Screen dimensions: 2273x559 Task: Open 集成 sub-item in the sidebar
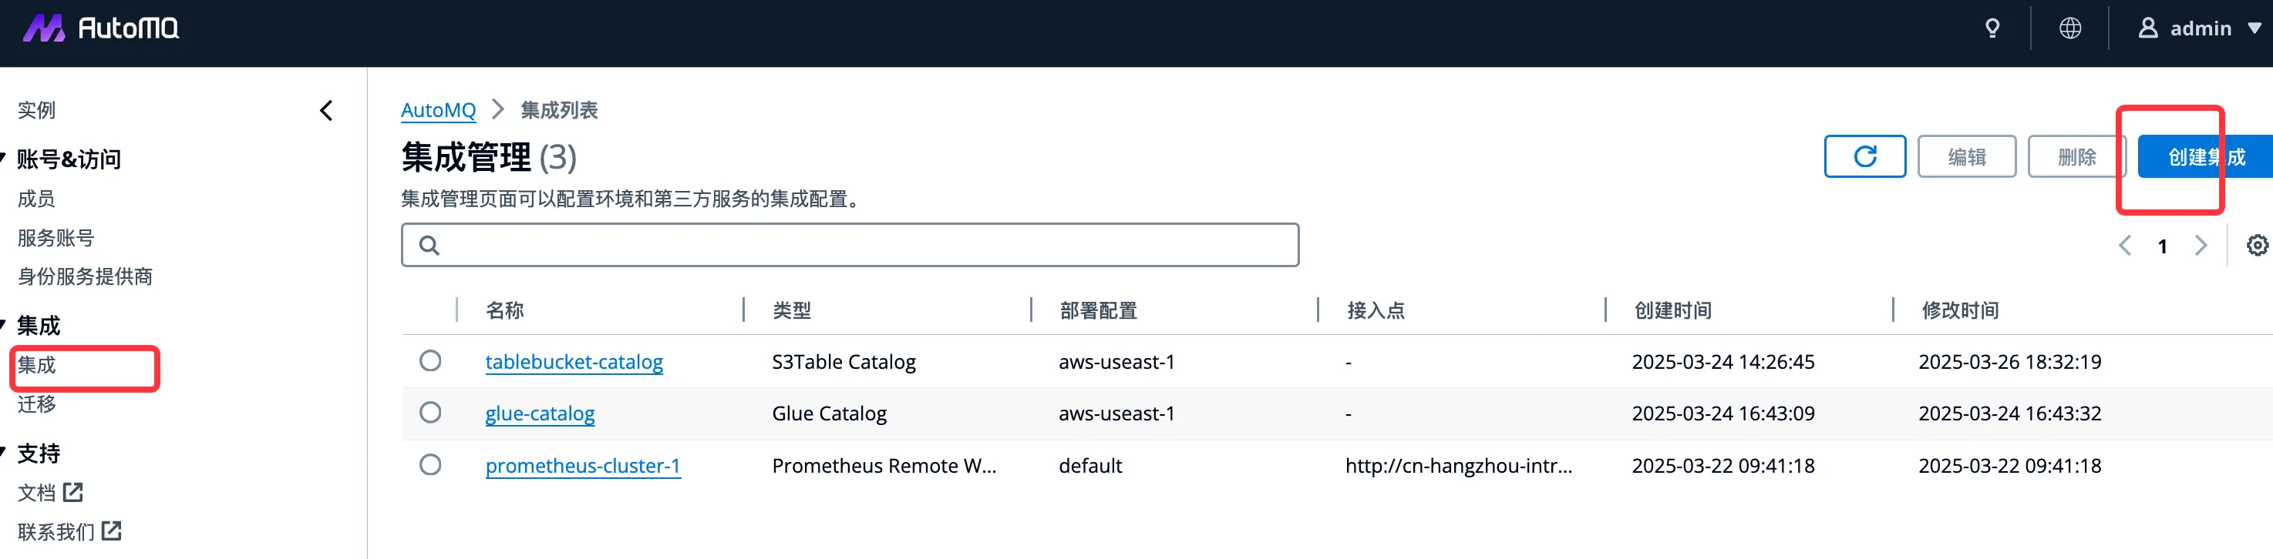tap(36, 364)
